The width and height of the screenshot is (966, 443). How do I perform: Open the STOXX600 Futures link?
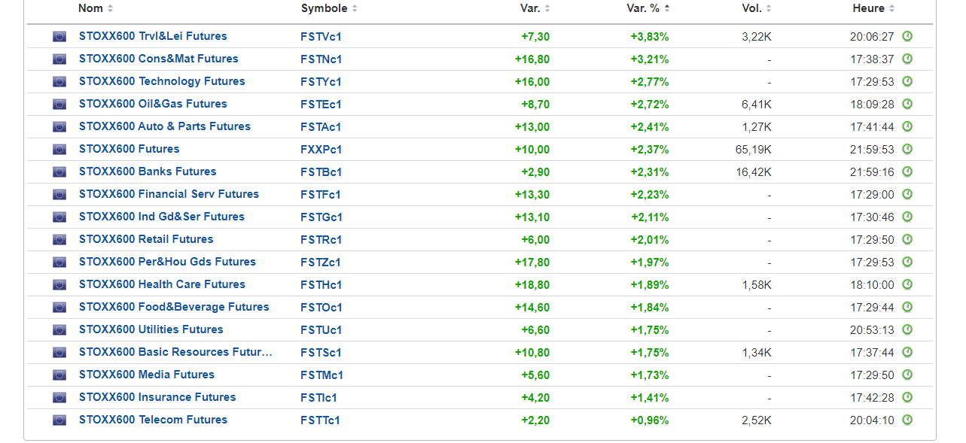[x=130, y=149]
